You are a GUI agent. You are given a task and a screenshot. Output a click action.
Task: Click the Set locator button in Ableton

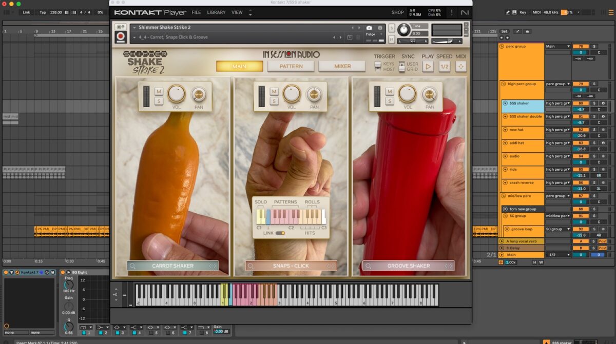click(504, 31)
